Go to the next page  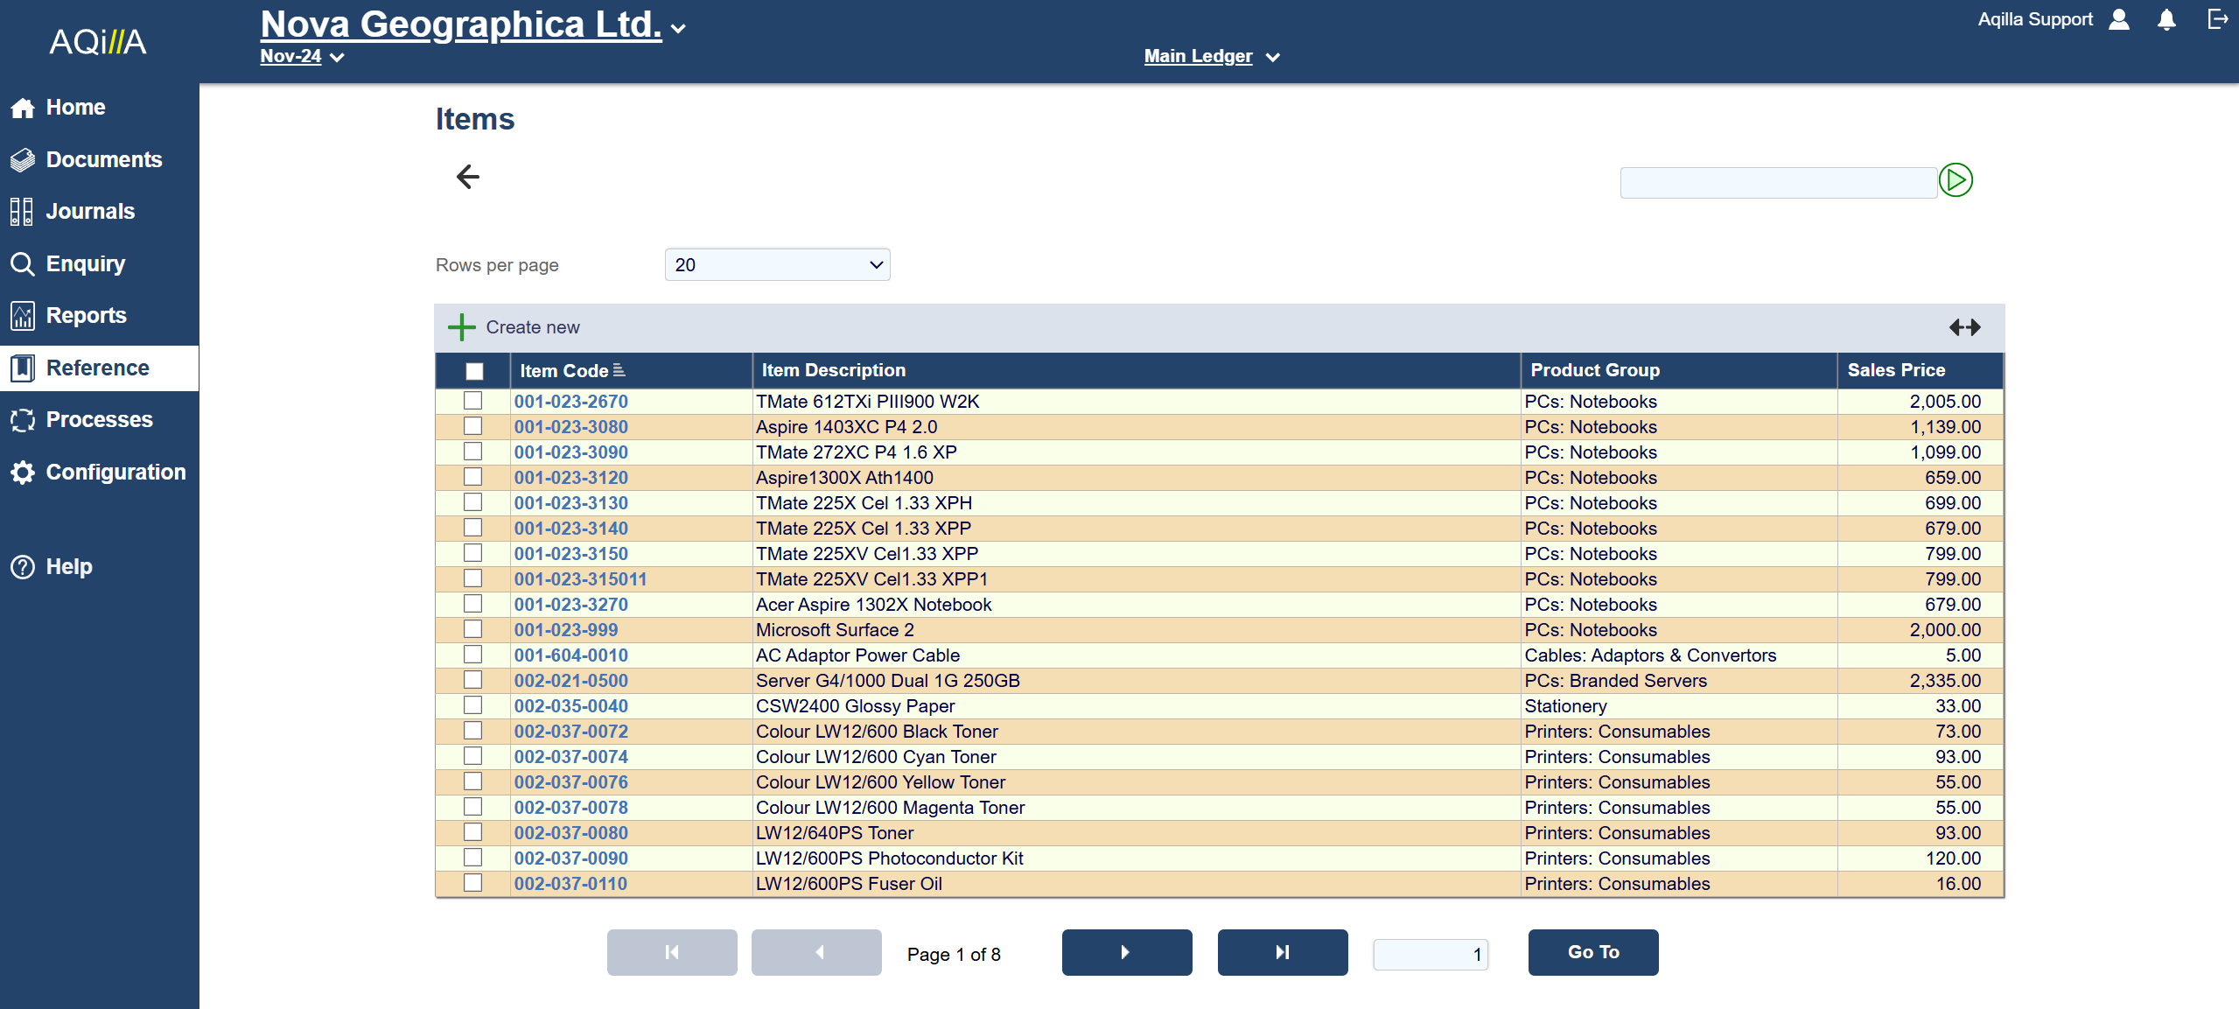pos(1126,952)
